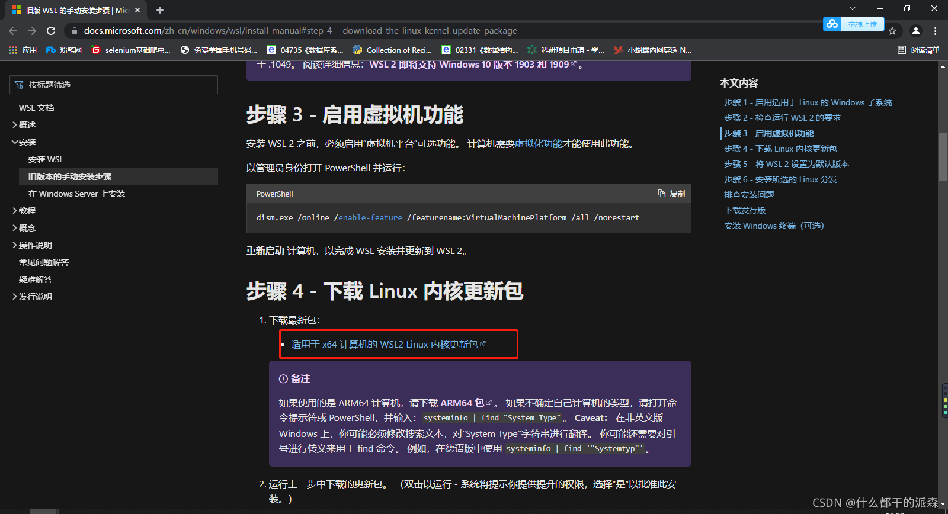Open 在 Windows Server 上安装 page

pyautogui.click(x=76, y=194)
